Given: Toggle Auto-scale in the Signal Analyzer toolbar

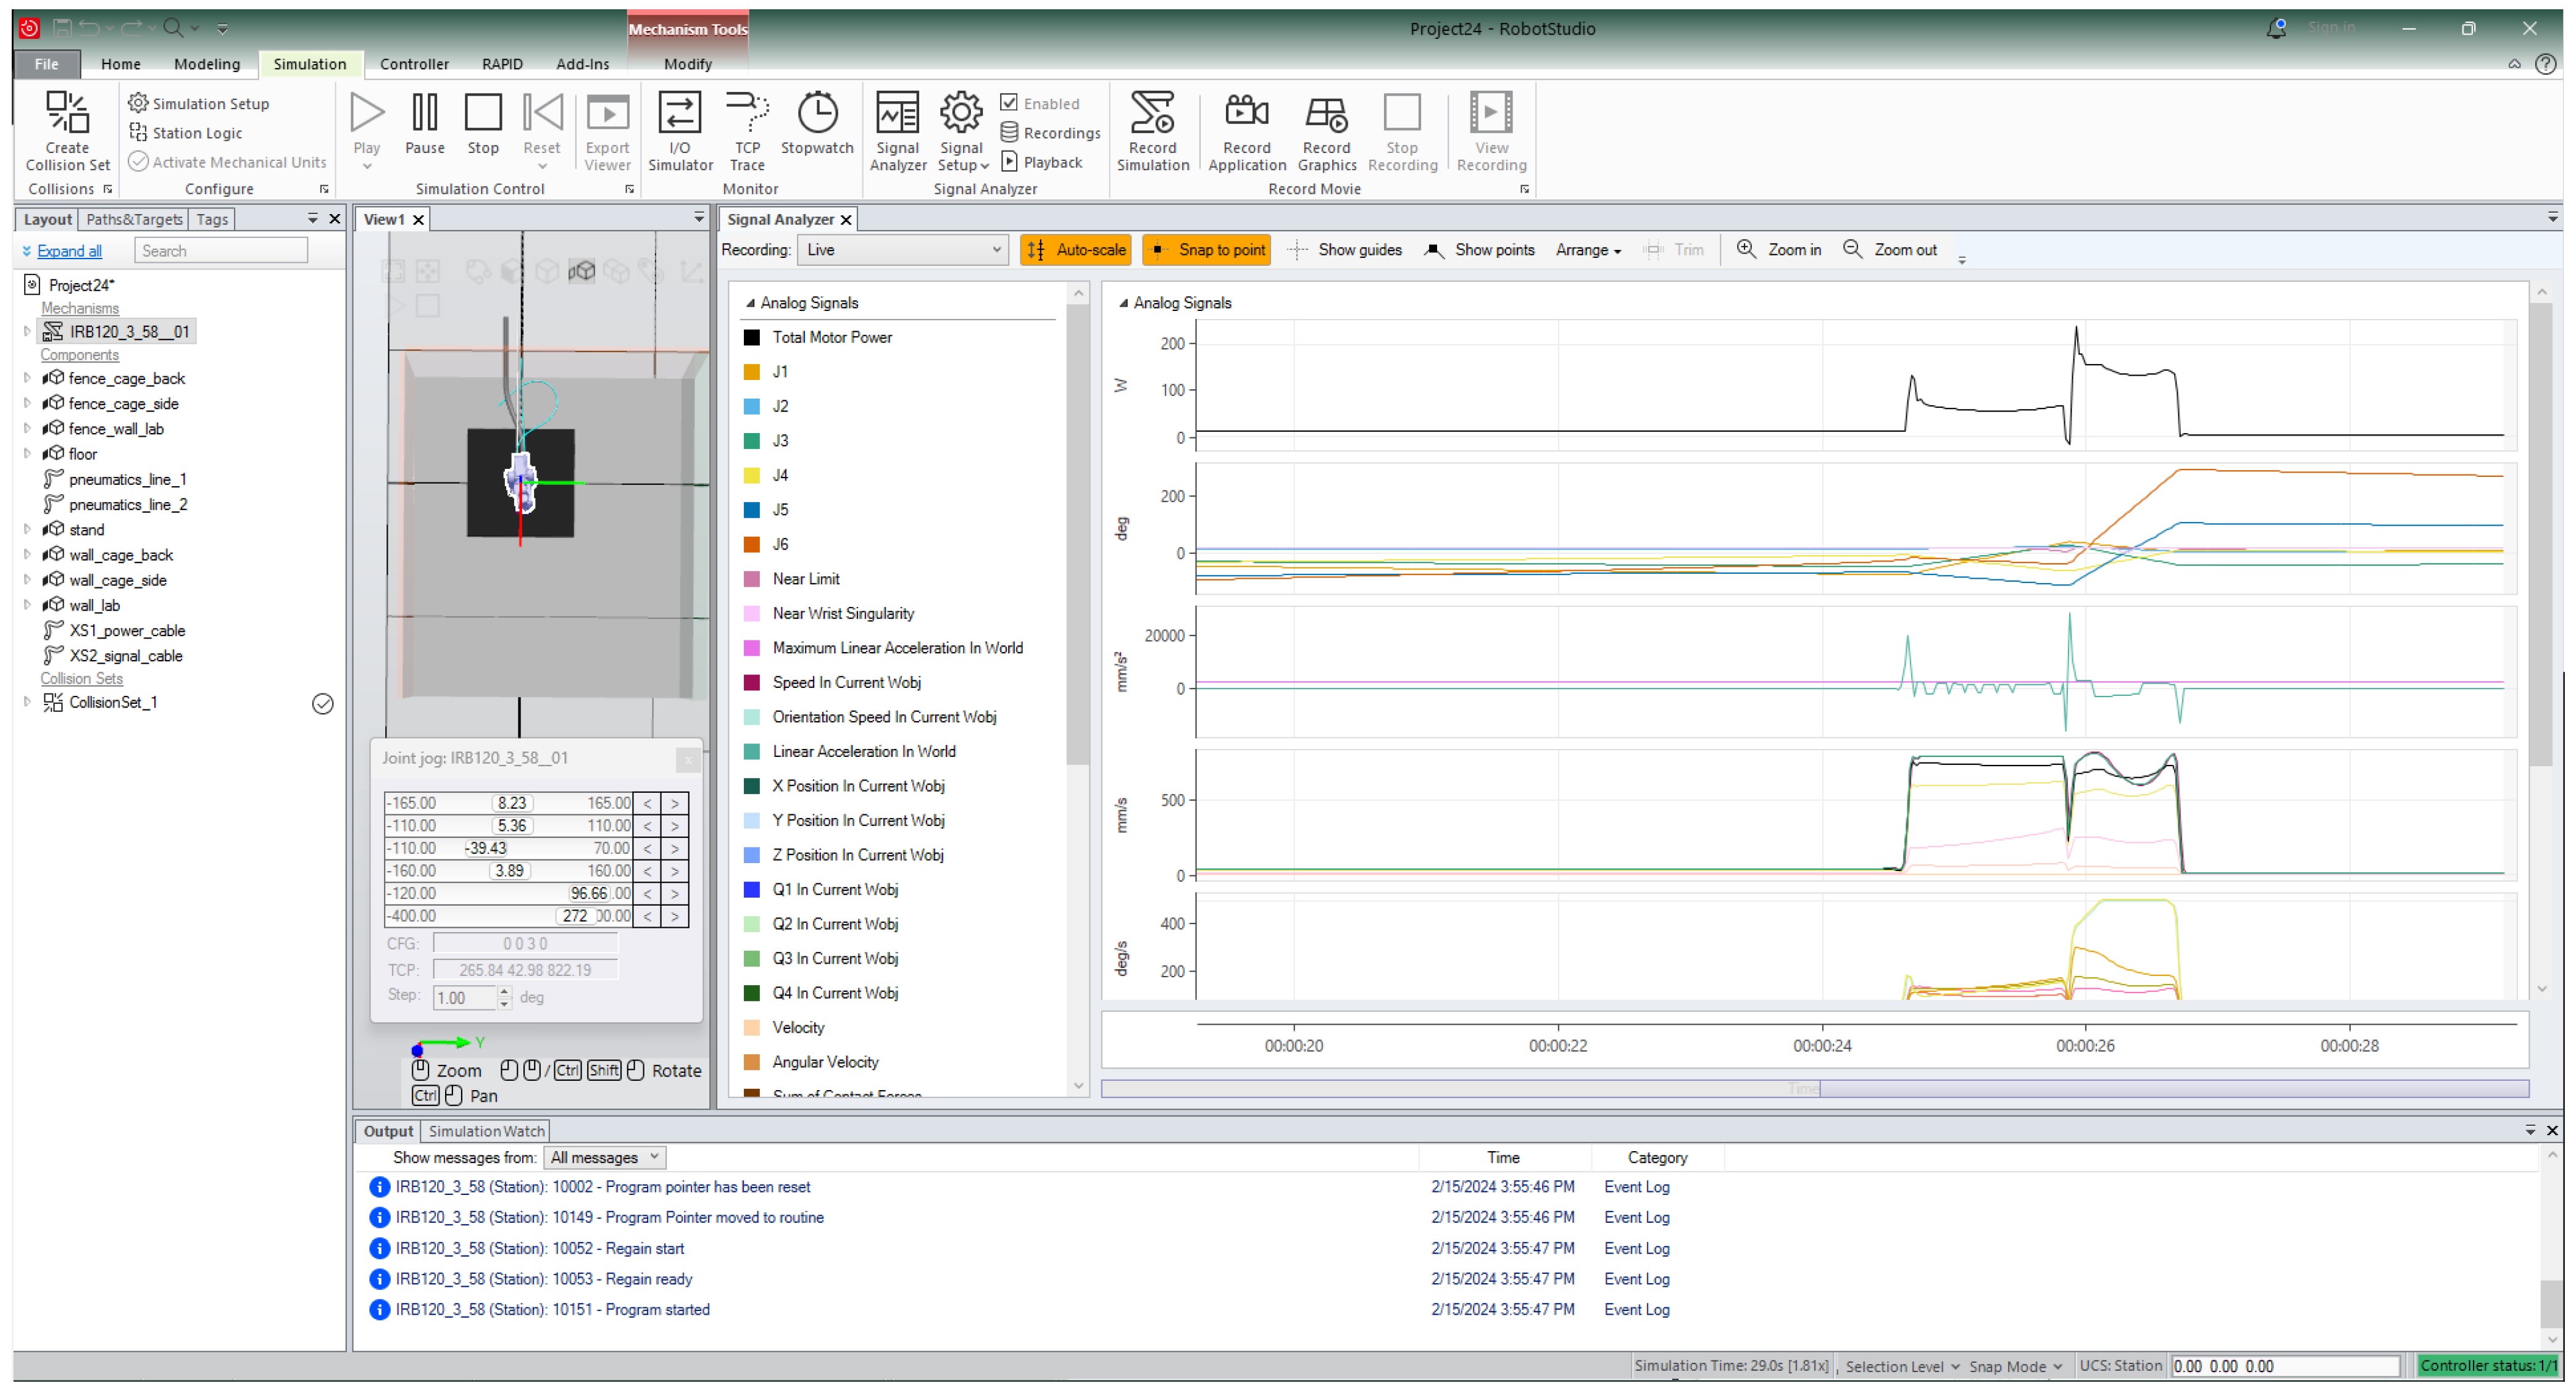Looking at the screenshot, I should [x=1075, y=250].
